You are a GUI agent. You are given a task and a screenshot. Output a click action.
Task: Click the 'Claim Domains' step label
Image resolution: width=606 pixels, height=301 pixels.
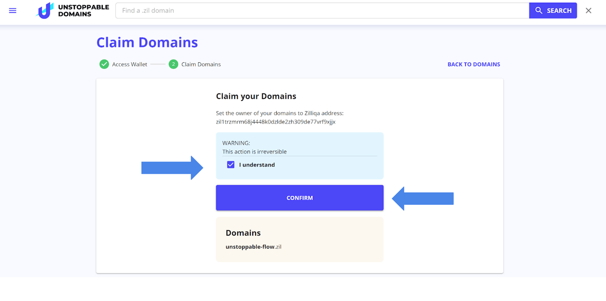(x=201, y=64)
